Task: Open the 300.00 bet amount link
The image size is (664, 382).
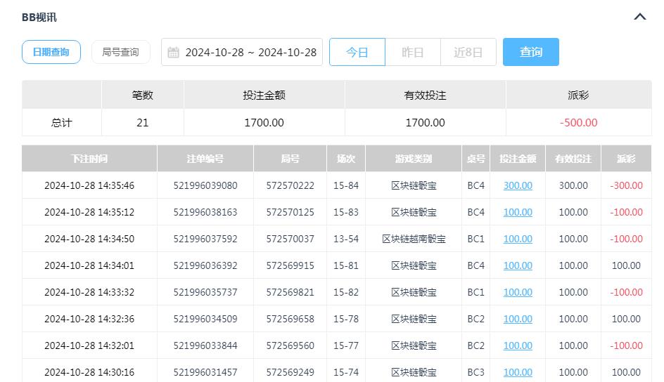Action: tap(518, 185)
